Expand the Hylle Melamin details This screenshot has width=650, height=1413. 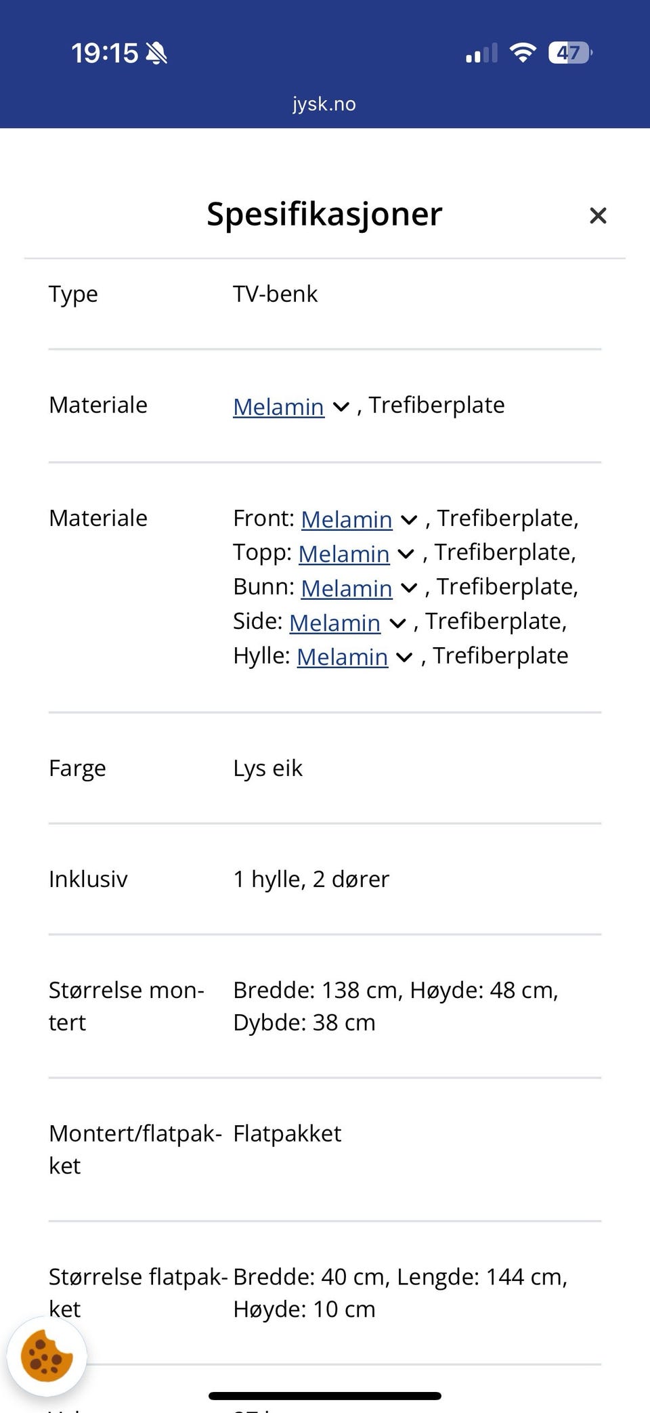(404, 657)
